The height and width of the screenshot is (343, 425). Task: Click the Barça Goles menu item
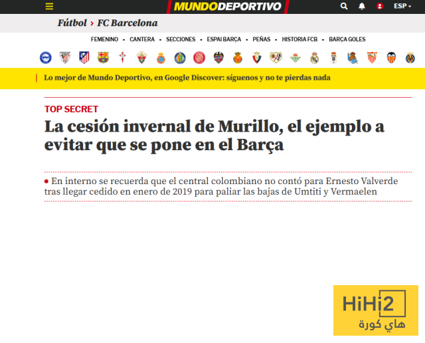click(x=347, y=39)
